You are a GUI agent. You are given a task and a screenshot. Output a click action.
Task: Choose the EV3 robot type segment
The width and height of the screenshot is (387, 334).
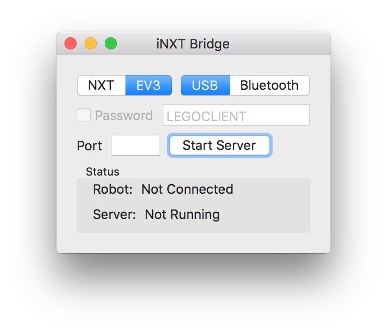click(149, 85)
